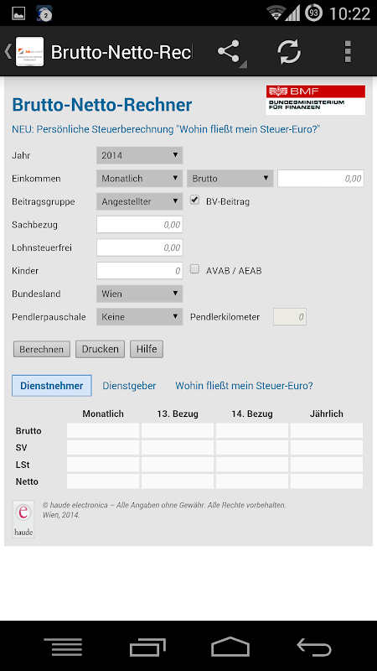
Task: Tap the 10:22 clock in status bar
Action: (349, 13)
